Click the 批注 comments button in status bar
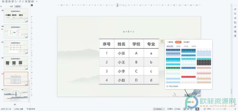This screenshot has height=111, width=238. pos(178,109)
